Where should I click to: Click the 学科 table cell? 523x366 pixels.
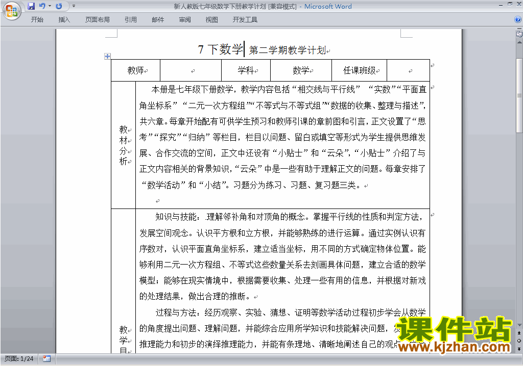click(246, 70)
